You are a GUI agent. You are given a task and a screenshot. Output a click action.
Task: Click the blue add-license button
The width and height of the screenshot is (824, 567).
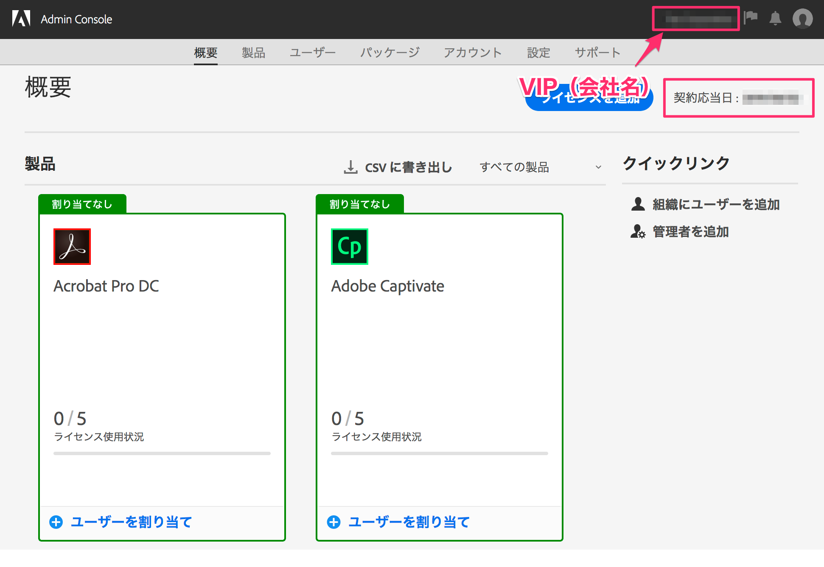pyautogui.click(x=589, y=98)
